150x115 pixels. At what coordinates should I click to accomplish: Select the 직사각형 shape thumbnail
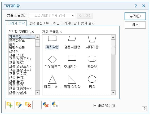click(52, 38)
